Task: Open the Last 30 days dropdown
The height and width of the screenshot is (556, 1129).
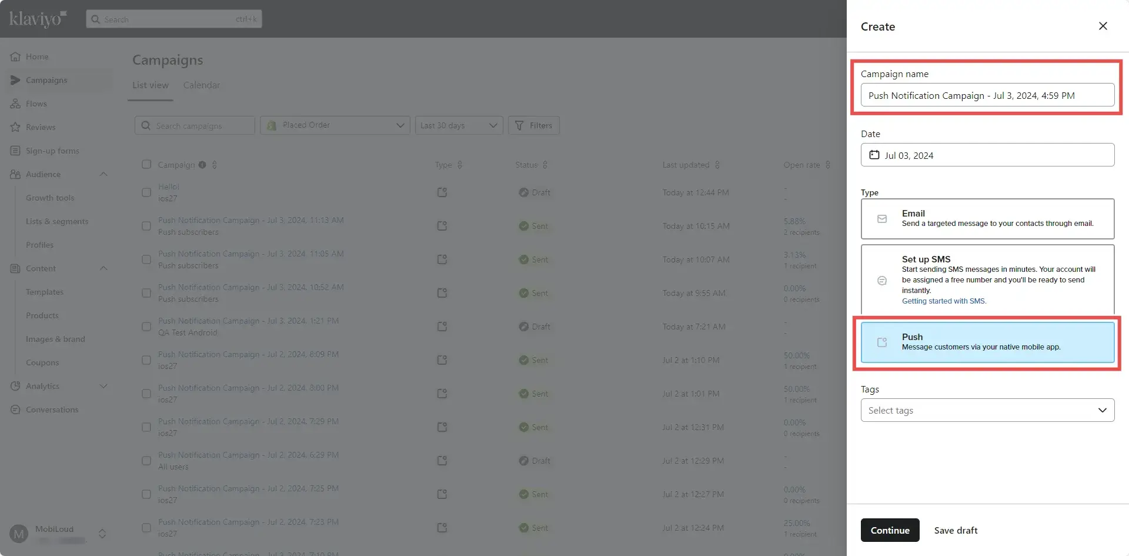Action: (x=459, y=125)
